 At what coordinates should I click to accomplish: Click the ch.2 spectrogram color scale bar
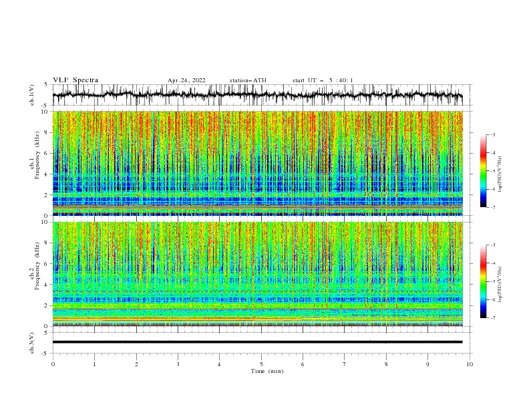tap(483, 281)
